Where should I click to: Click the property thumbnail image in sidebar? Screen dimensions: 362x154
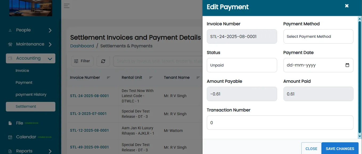pyautogui.click(x=31, y=8)
